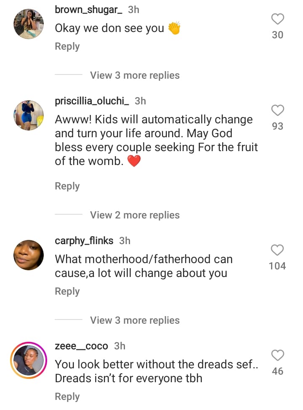Expand 2 more replies under priscillia_oluchi_
Viewport: 303px width, 410px height.
[x=135, y=215]
